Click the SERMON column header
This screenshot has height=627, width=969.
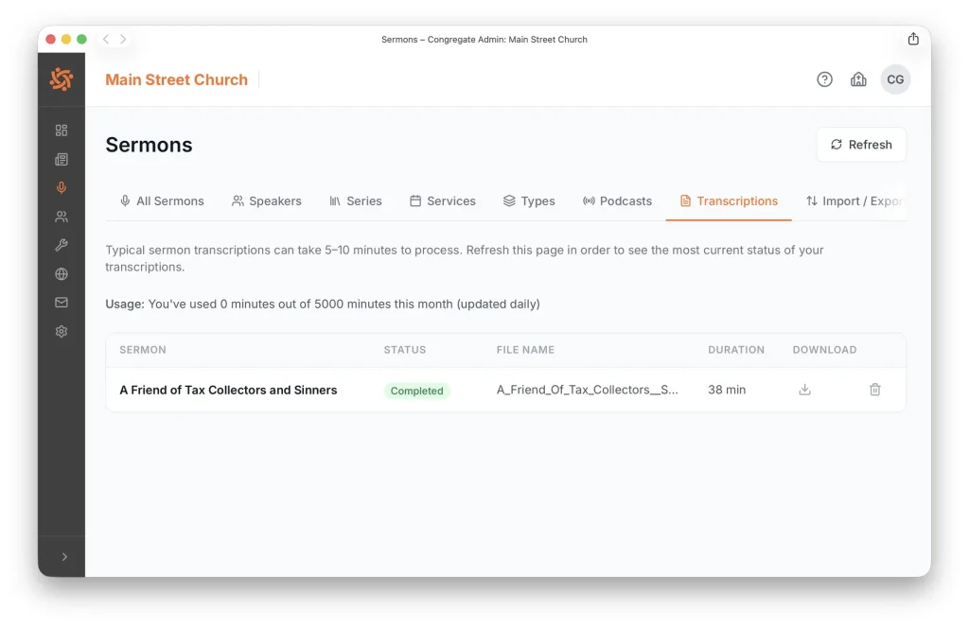(143, 350)
